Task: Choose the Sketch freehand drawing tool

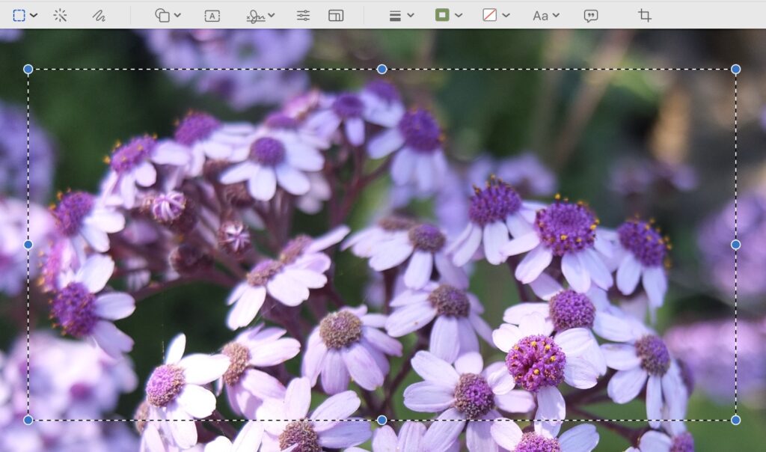Action: (x=99, y=16)
